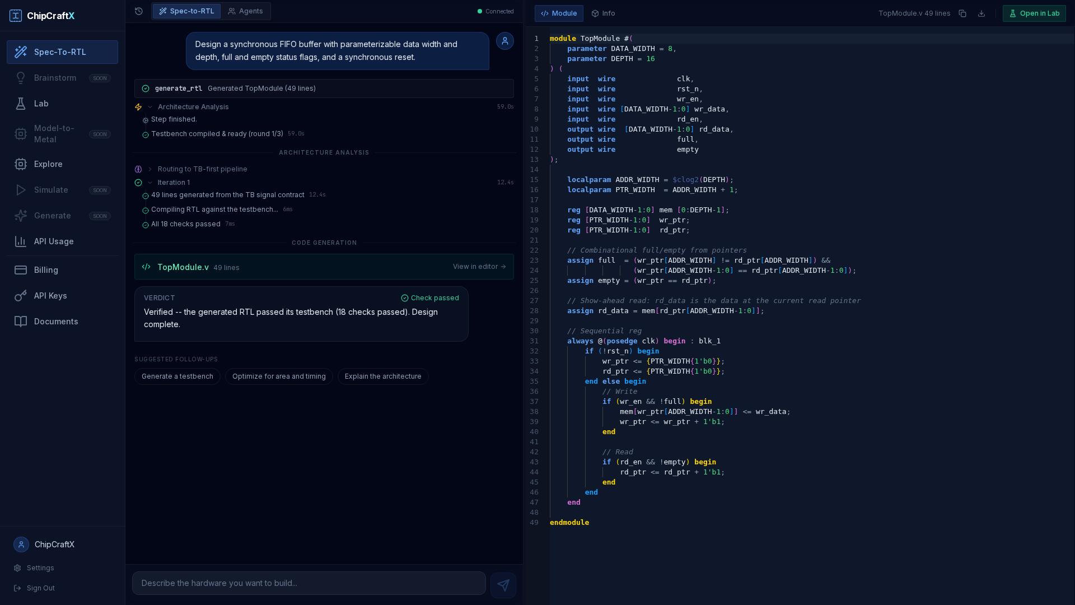Download the TopModule.v file

click(981, 13)
